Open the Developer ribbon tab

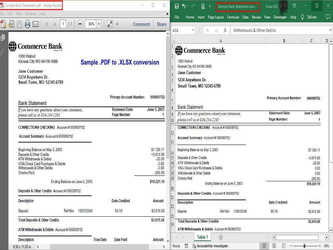pyautogui.click(x=280, y=17)
